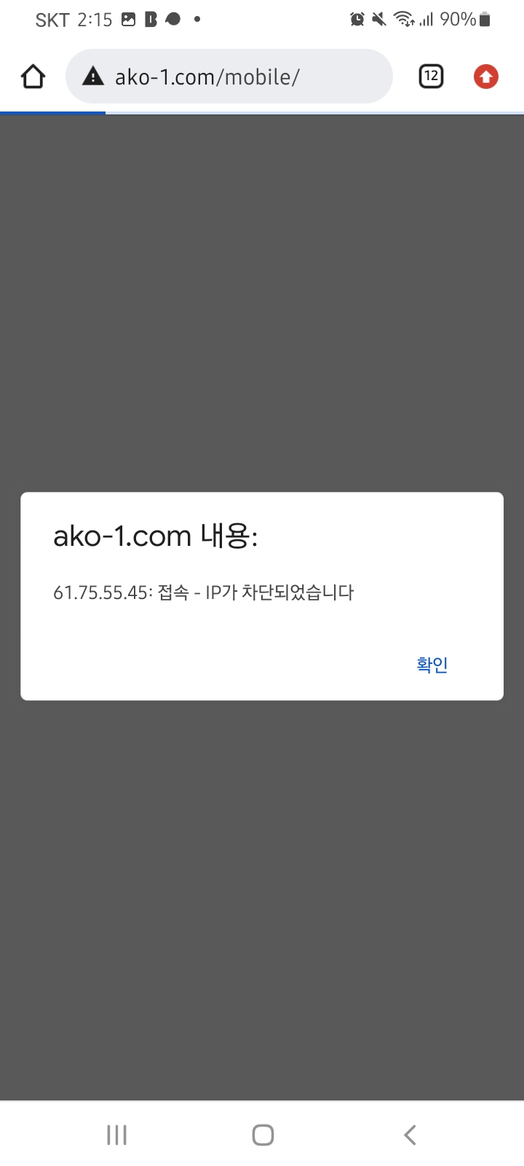Tap the browser home icon
Screen dimensions: 524x1166
click(x=33, y=77)
